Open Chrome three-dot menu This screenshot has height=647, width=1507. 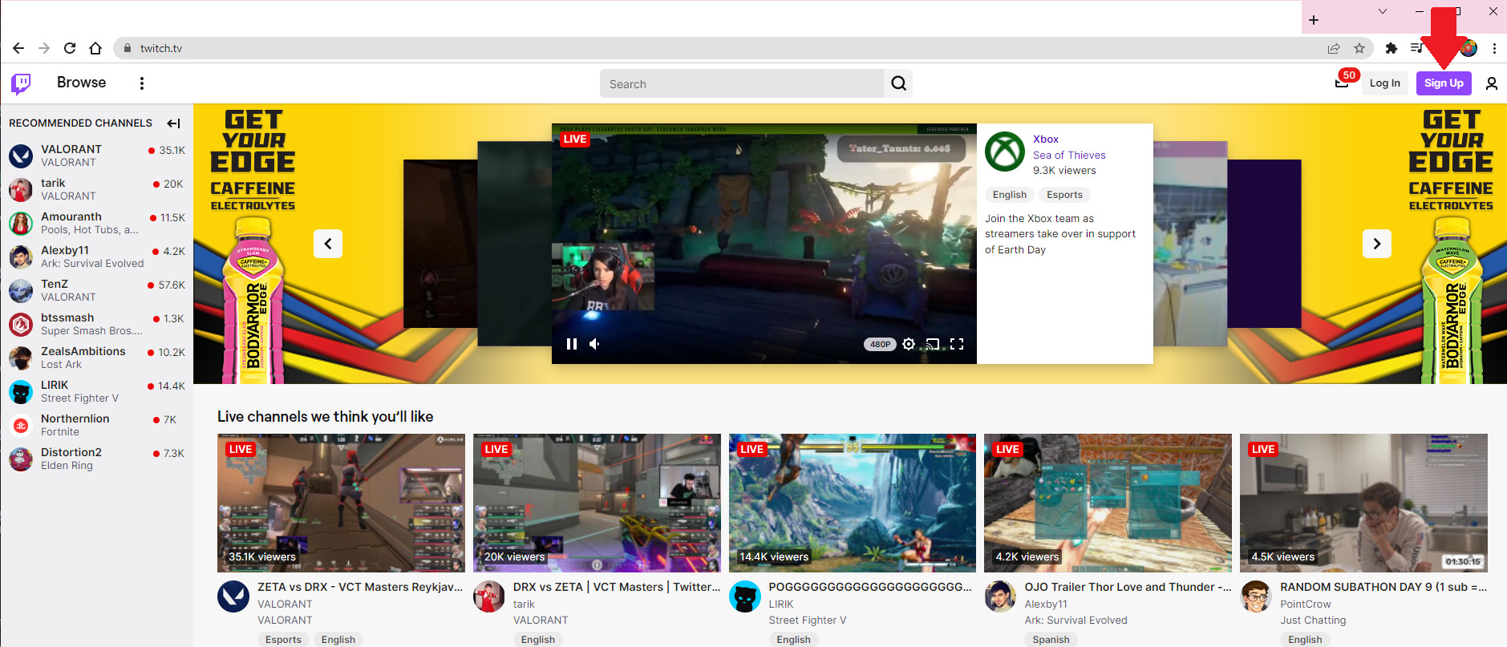[1494, 48]
